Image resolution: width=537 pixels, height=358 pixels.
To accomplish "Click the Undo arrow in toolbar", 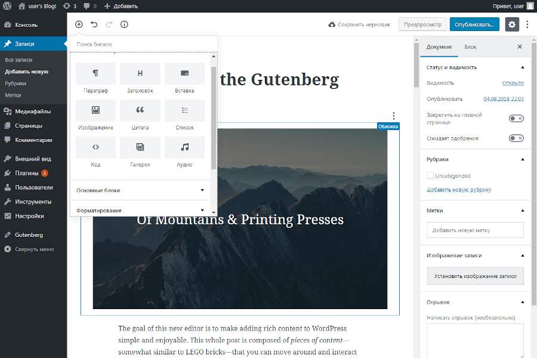I will pos(94,24).
